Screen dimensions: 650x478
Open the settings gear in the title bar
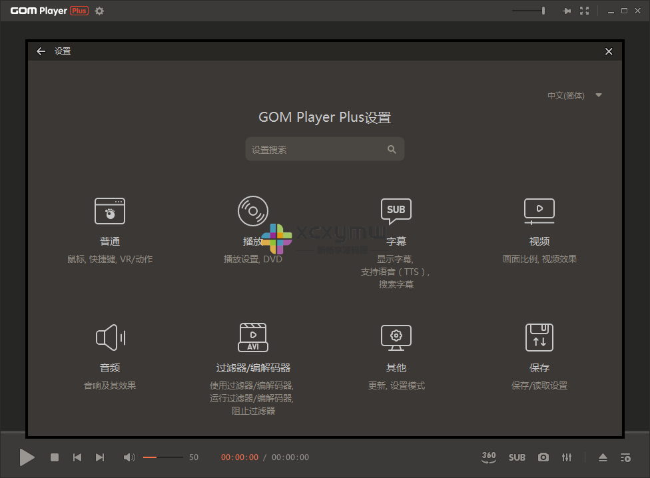pos(99,11)
